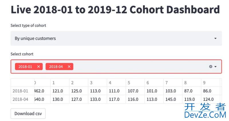Expand the Select cohort dropdown arrow
Screen dimensions: 229x121
(x=216, y=67)
